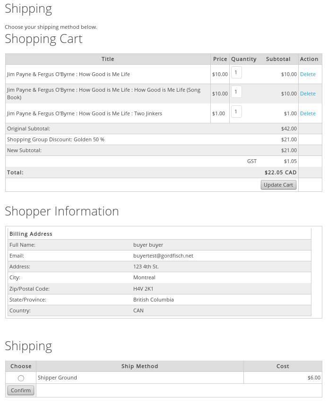Viewport: 328px width, 405px height.
Task: Click quantity field for 'How Good is Me Life'
Action: [x=236, y=72]
